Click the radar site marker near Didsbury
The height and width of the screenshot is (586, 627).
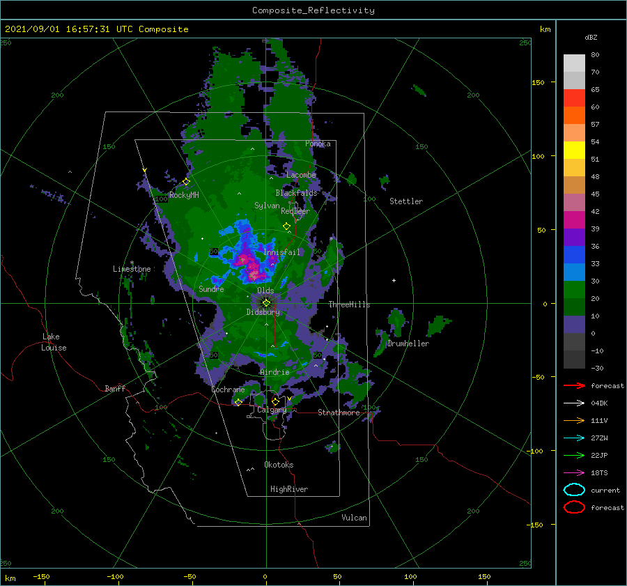click(x=266, y=303)
